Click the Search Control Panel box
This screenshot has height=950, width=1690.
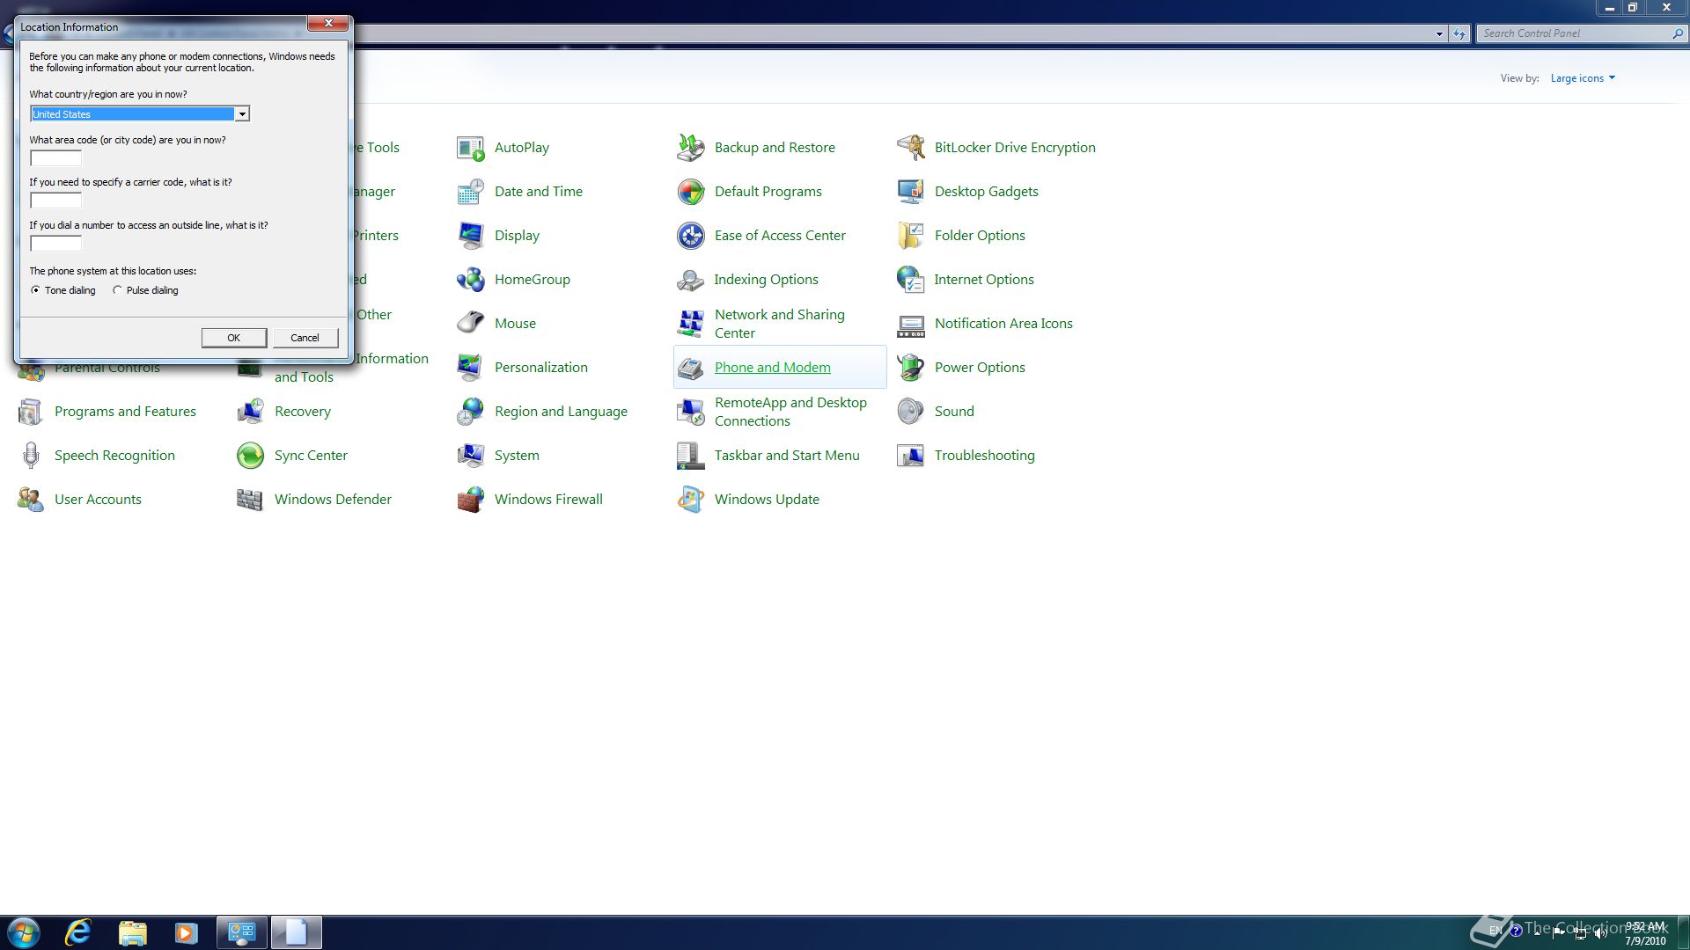1580,33
